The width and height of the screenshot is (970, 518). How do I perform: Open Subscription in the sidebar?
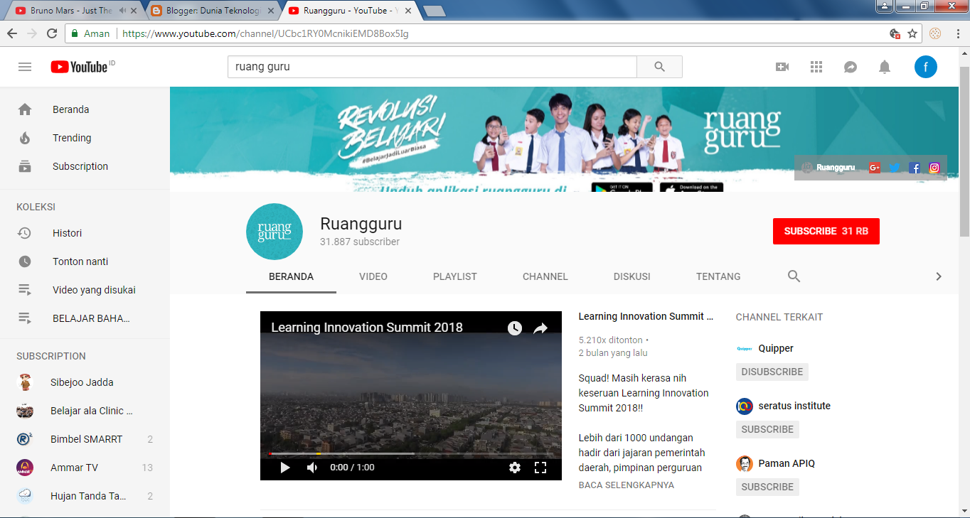click(x=85, y=166)
